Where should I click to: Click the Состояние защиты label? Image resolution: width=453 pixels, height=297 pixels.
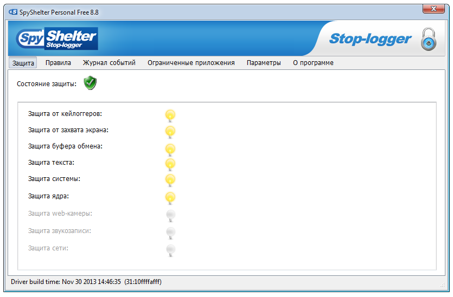point(47,83)
